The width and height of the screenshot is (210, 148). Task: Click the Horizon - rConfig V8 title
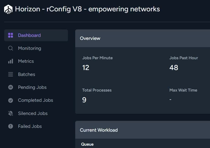coord(87,9)
